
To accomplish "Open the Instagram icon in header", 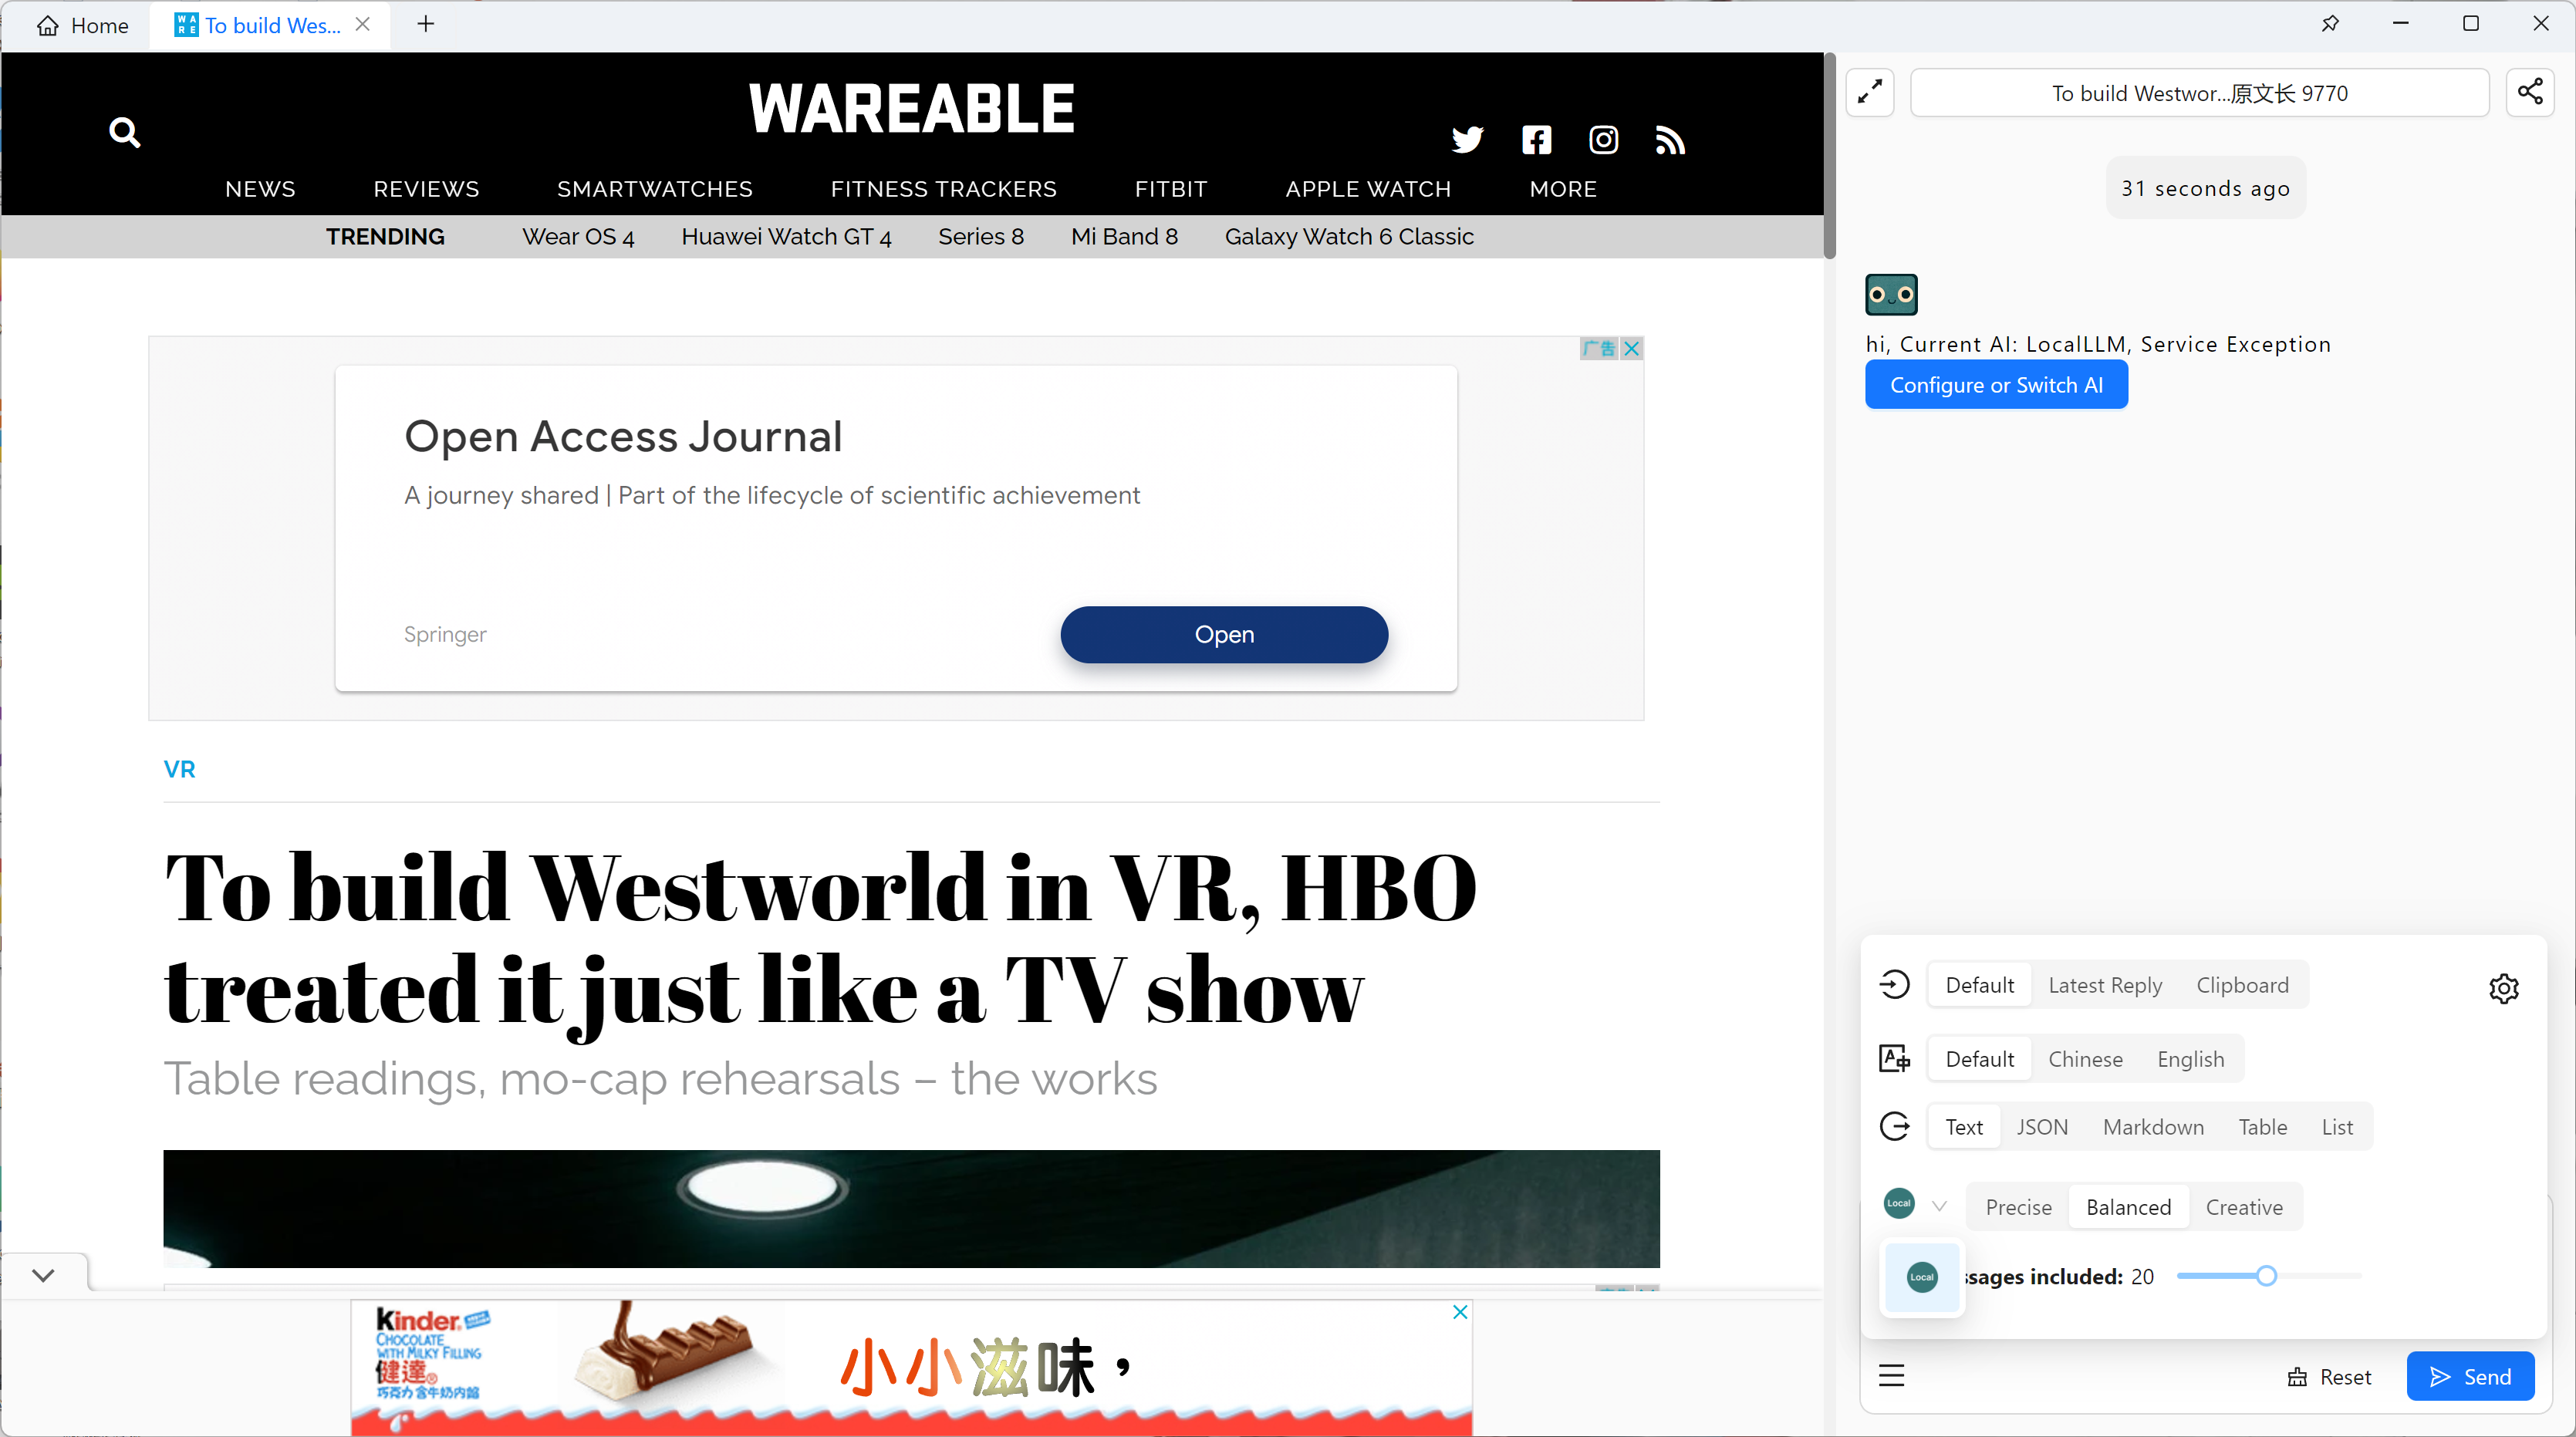I will point(1603,140).
